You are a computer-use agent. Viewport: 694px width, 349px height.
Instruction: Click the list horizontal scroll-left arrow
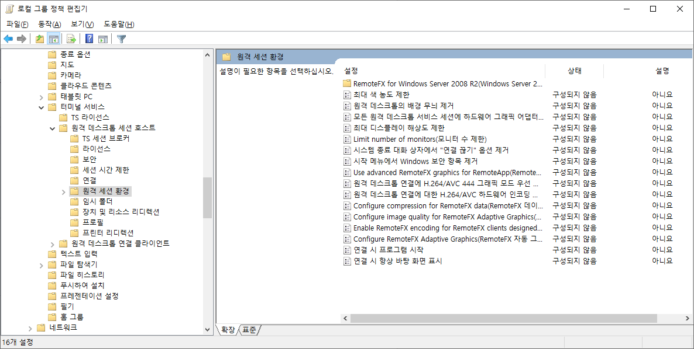point(346,318)
